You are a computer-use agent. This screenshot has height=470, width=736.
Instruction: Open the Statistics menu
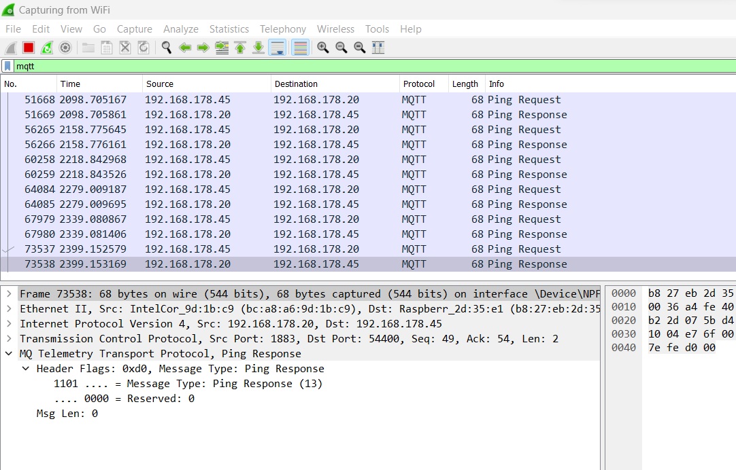click(x=229, y=29)
